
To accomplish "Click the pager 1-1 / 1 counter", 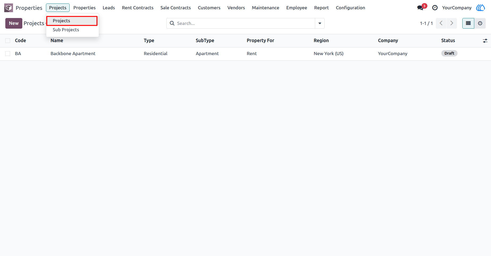I will (426, 23).
